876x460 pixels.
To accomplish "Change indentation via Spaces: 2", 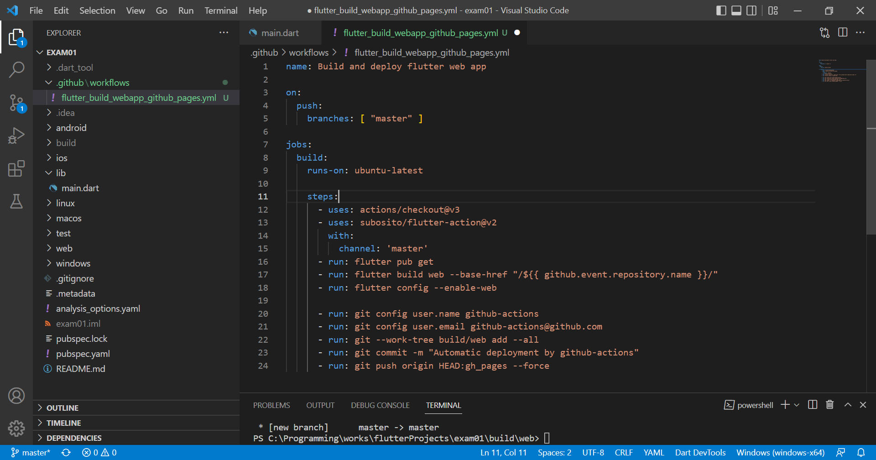I will click(554, 453).
